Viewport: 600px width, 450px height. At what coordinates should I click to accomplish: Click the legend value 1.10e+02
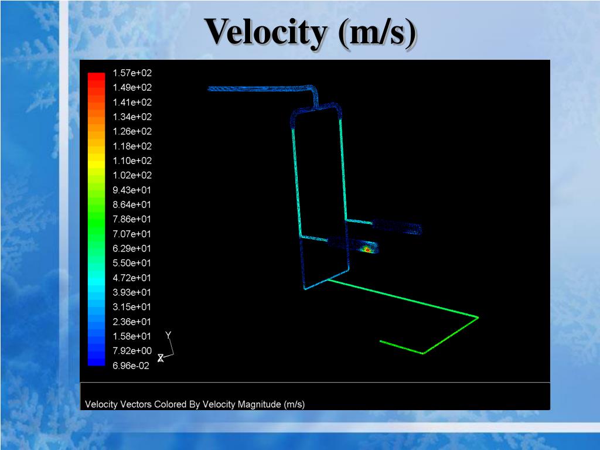coord(132,161)
